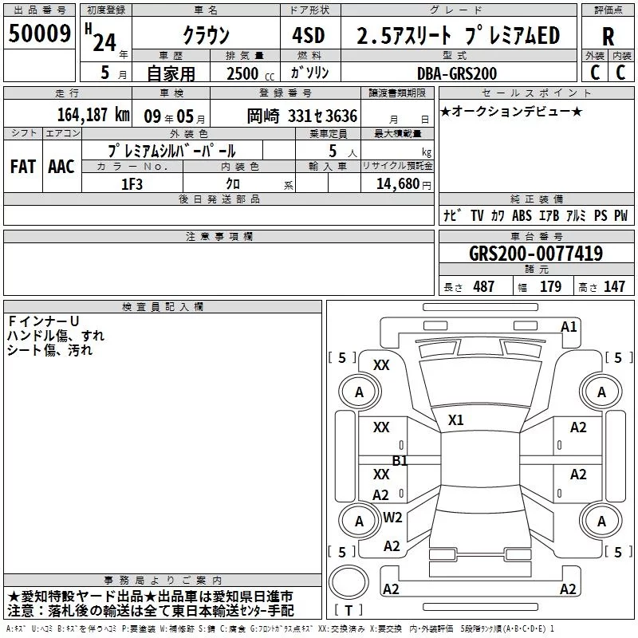Image resolution: width=638 pixels, height=638 pixels.
Task: Click the 注意事項欄 header bar
Action: tap(219, 236)
